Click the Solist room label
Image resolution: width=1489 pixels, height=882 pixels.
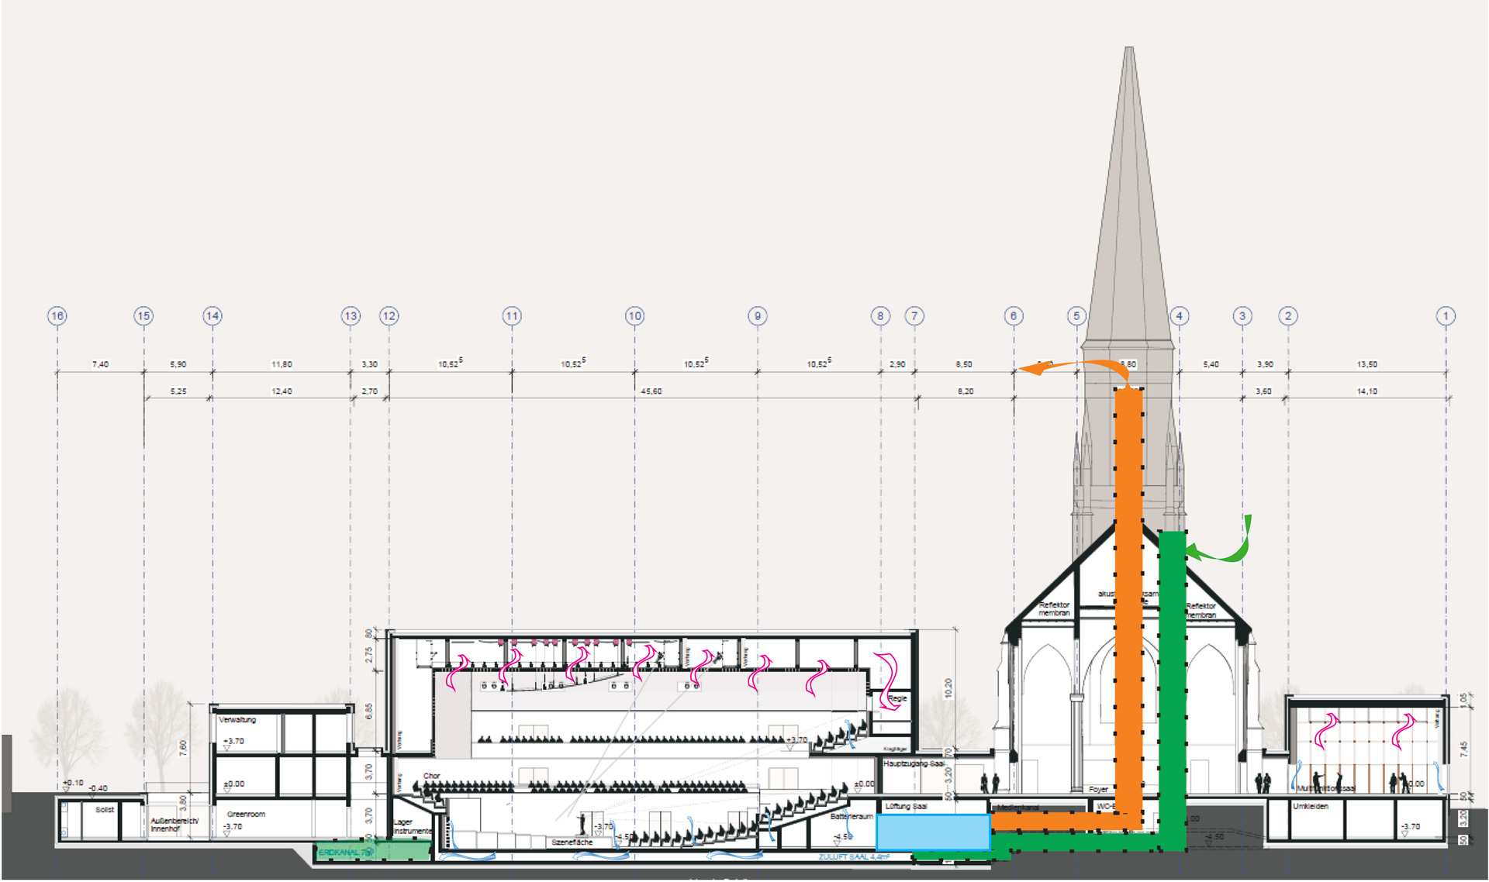click(x=105, y=810)
